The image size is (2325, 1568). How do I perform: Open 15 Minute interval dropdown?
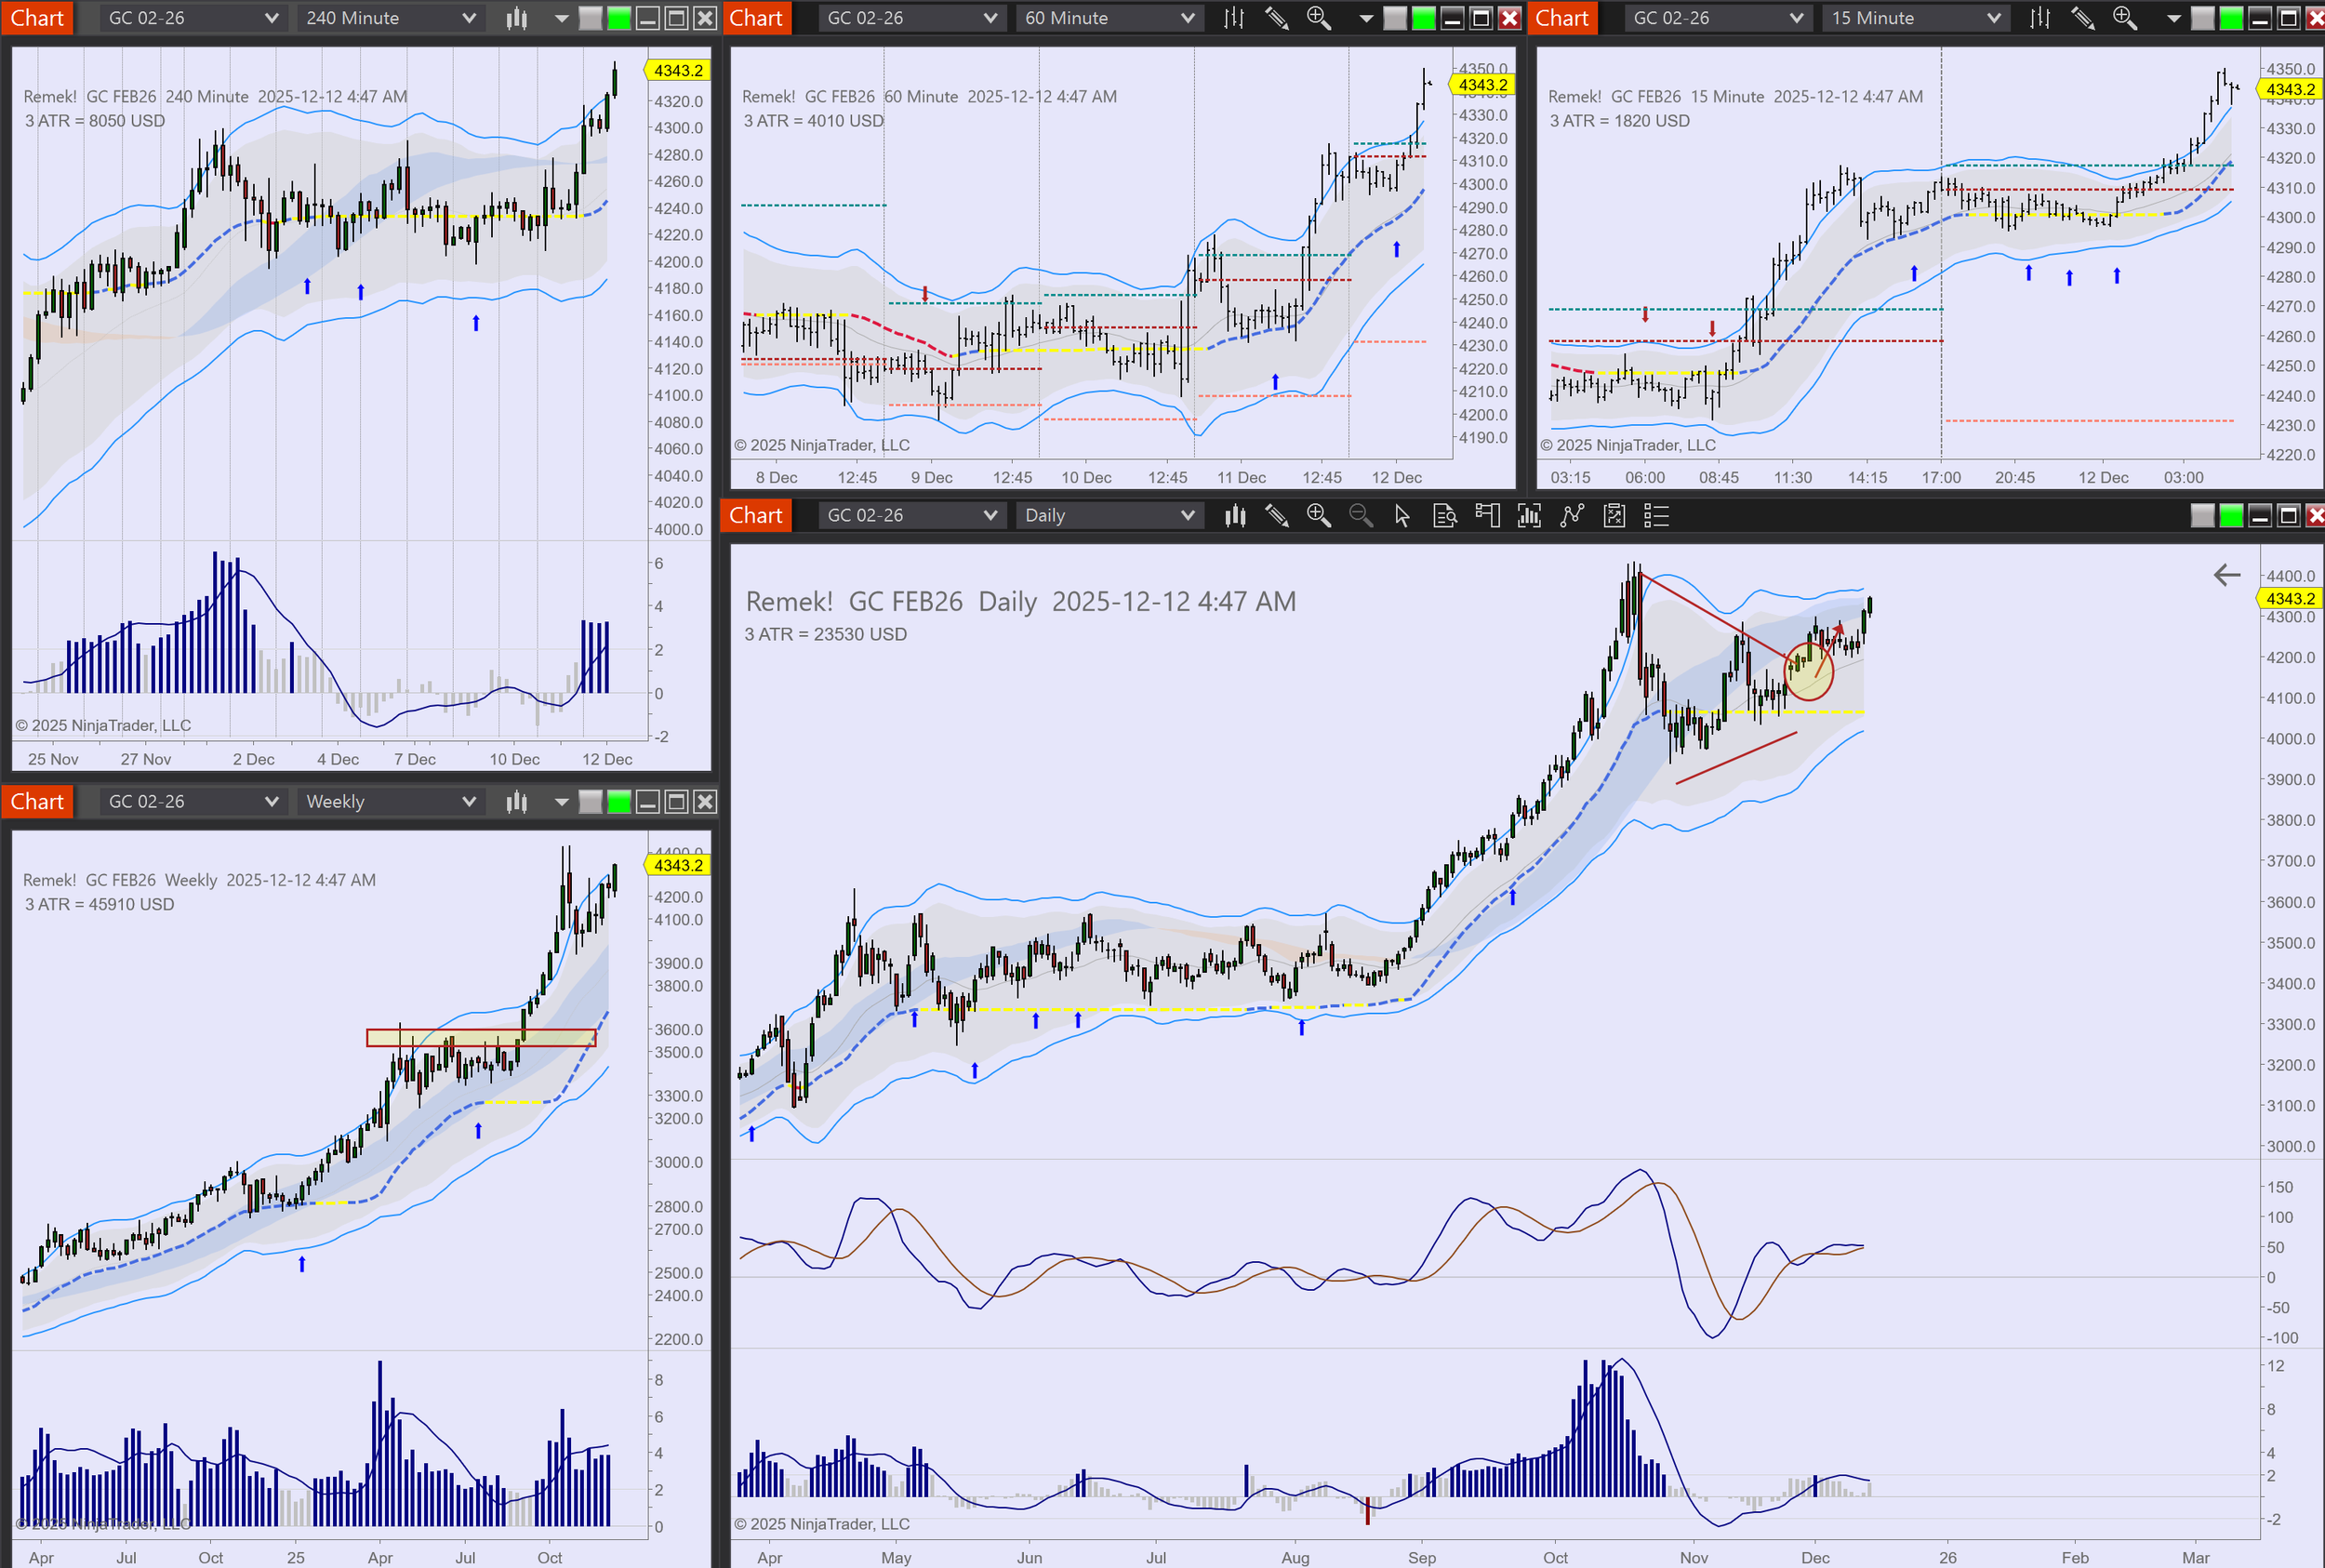(1915, 18)
